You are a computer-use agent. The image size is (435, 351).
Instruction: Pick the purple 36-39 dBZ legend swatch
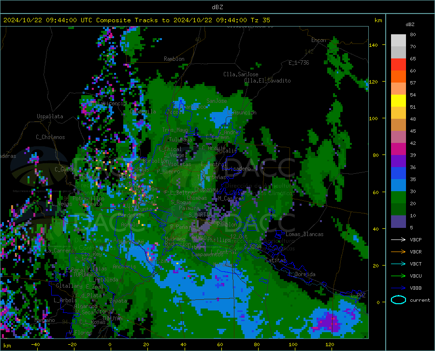[x=398, y=161]
